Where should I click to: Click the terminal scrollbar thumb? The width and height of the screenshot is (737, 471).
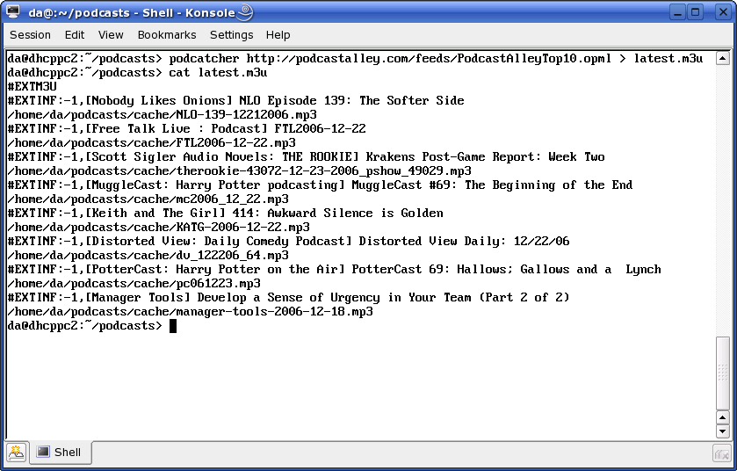(x=722, y=373)
